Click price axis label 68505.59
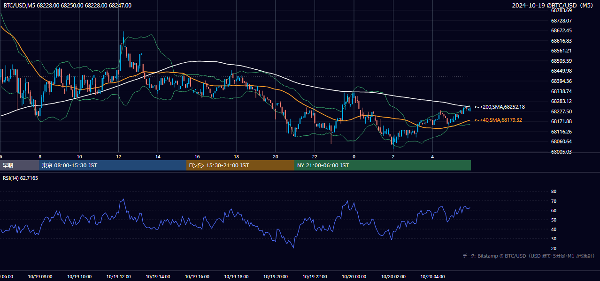 (562, 61)
